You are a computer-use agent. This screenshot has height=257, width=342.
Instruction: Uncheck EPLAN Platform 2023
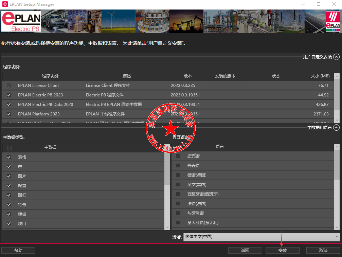(9, 114)
